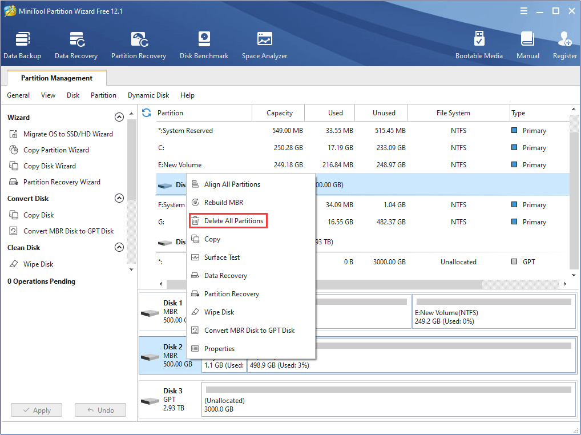This screenshot has height=435, width=581.
Task: Collapse the Clean Disk section
Action: click(119, 247)
